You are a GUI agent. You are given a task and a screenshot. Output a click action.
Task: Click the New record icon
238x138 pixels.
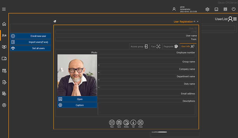(112, 122)
